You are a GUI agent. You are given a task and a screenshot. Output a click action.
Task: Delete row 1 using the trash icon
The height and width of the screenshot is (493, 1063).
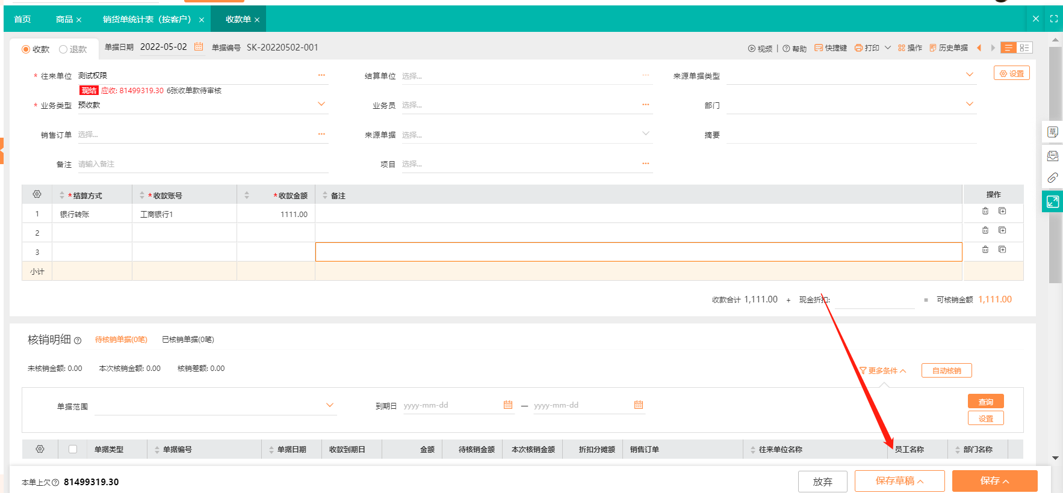click(985, 211)
